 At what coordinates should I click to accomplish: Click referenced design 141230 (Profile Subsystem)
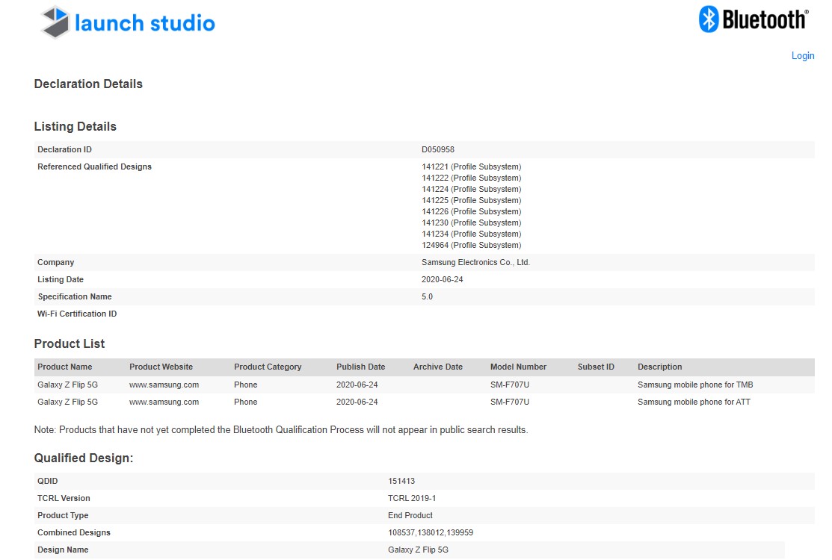pyautogui.click(x=471, y=223)
